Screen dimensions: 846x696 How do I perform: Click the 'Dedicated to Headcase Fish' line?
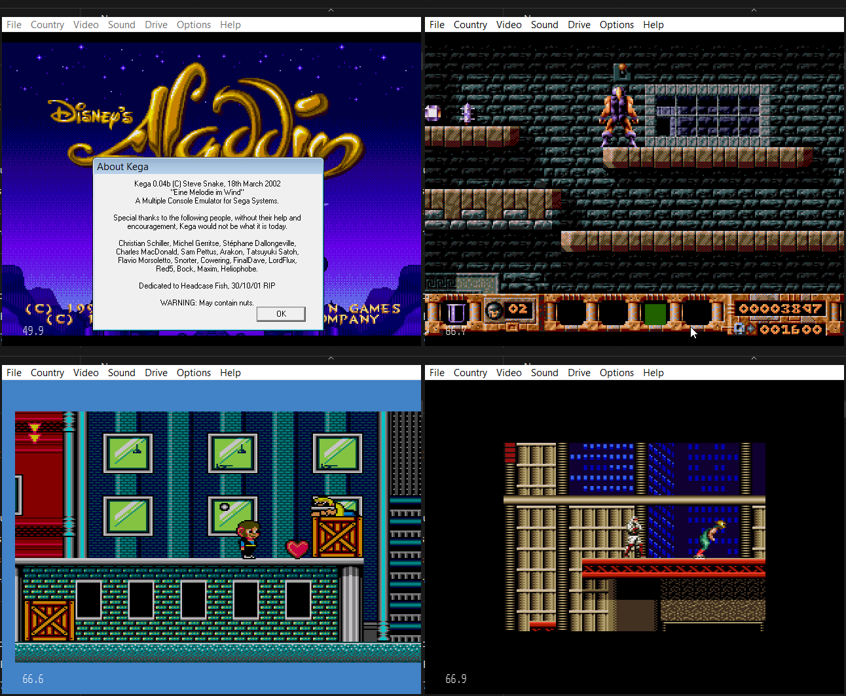[x=207, y=286]
